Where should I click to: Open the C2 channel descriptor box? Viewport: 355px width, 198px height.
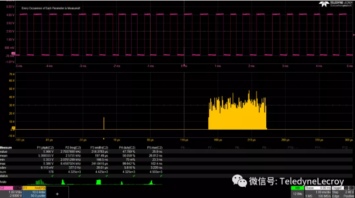pos(11,192)
